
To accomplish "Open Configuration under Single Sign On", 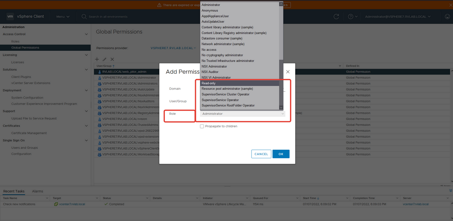I will [x=21, y=154].
